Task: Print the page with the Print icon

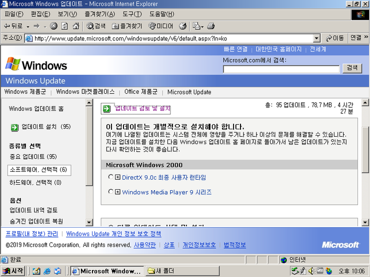Action: point(210,26)
